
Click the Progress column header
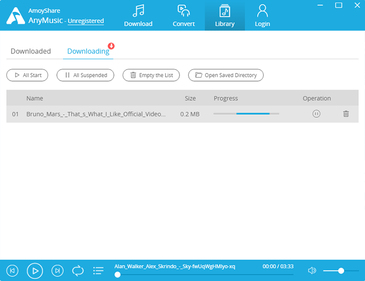[x=226, y=98]
